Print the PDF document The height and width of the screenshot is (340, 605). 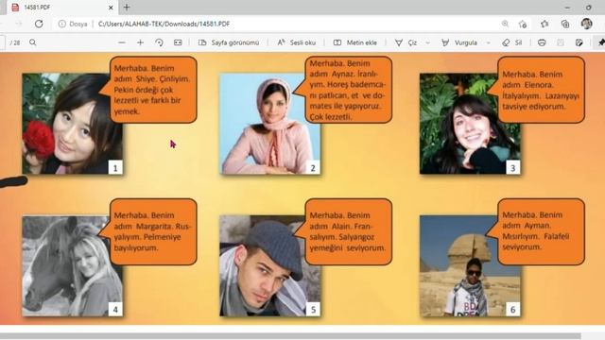(542, 42)
